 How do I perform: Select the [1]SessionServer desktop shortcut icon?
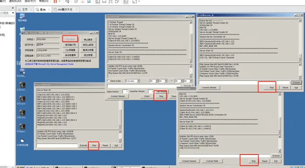click(x=22, y=86)
